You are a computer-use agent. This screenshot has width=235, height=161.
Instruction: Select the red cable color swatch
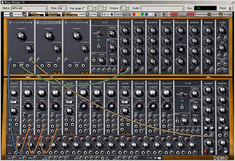[134, 14]
